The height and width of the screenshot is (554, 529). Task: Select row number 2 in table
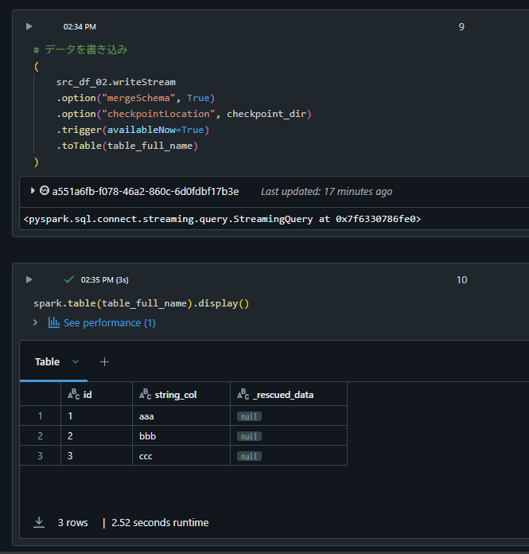41,436
